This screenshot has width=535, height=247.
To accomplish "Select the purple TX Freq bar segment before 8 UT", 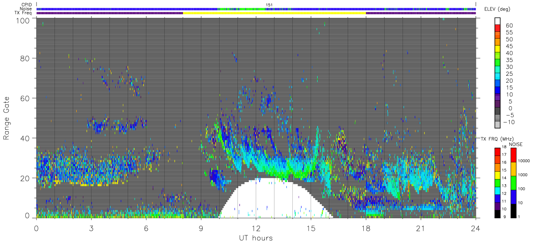I will tap(110, 13).
